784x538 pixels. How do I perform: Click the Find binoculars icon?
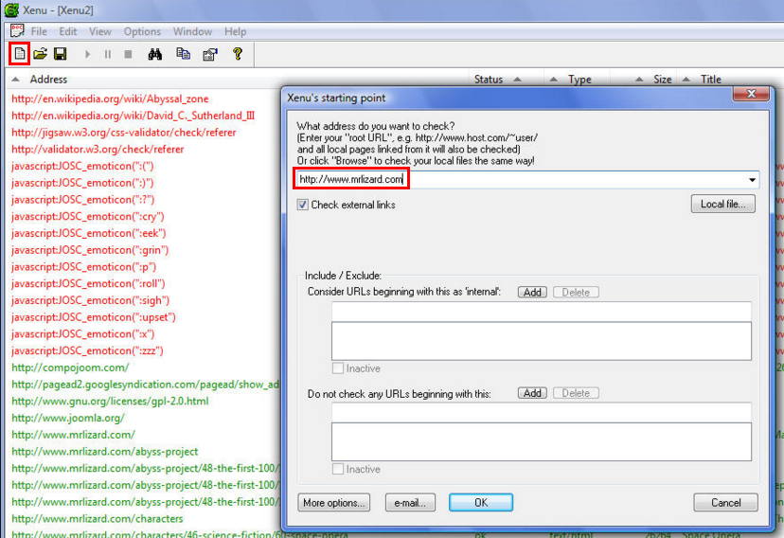[155, 54]
